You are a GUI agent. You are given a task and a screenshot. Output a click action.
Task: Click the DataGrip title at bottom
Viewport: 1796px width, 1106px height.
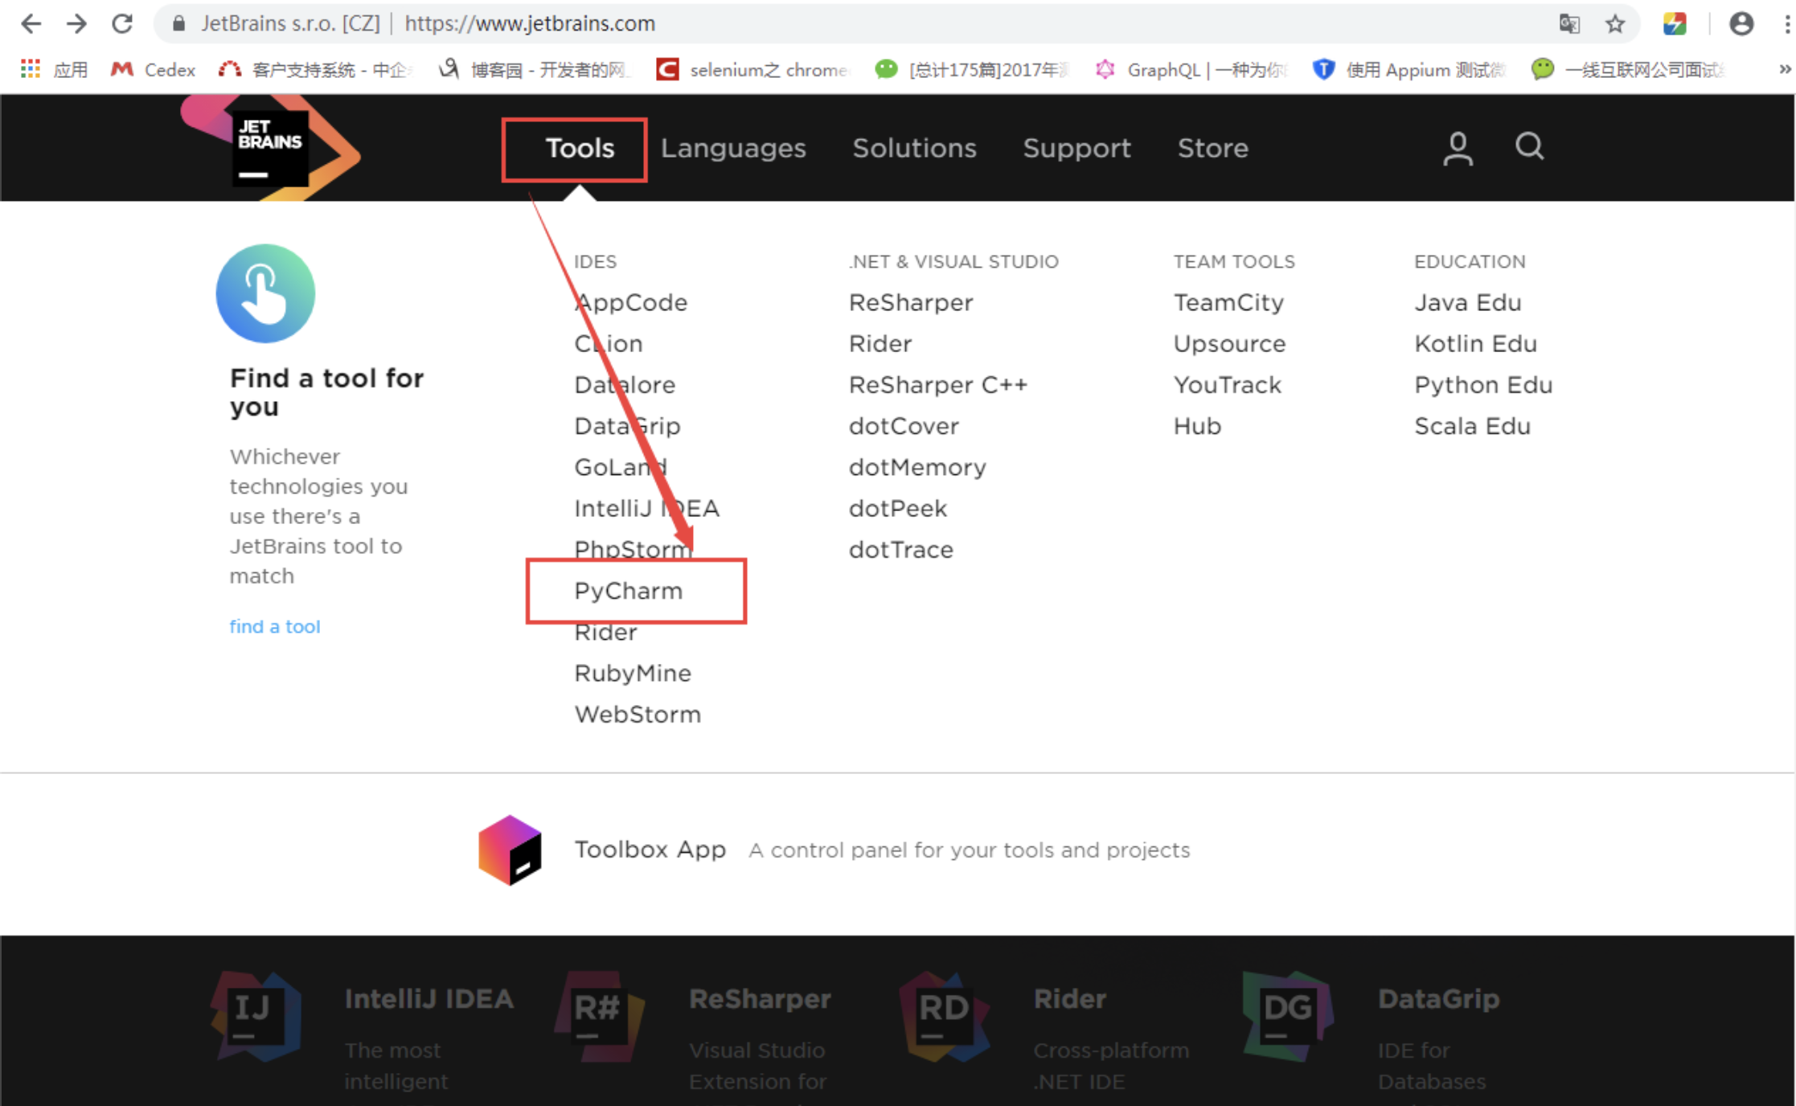tap(1439, 999)
